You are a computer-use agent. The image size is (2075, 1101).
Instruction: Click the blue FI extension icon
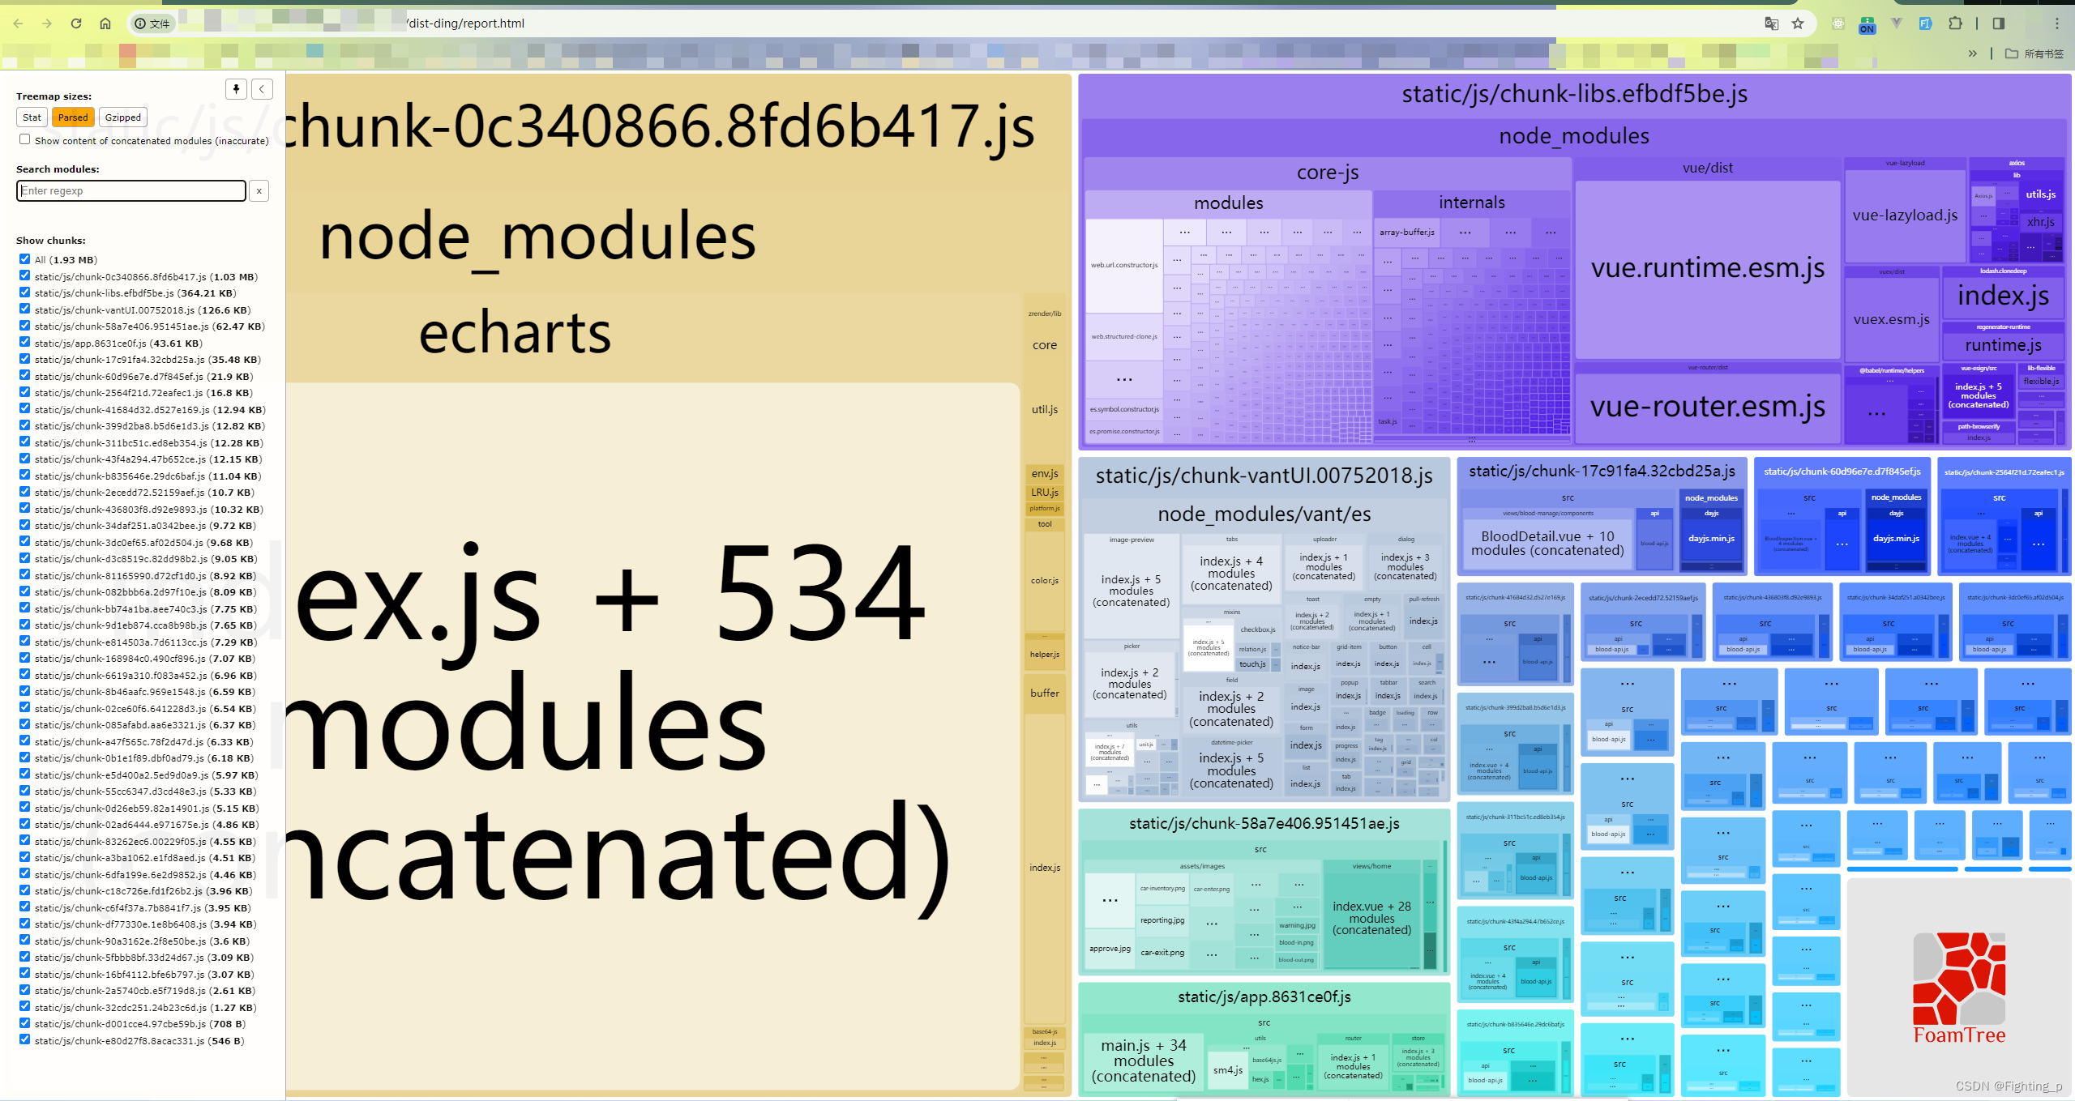click(x=1926, y=23)
